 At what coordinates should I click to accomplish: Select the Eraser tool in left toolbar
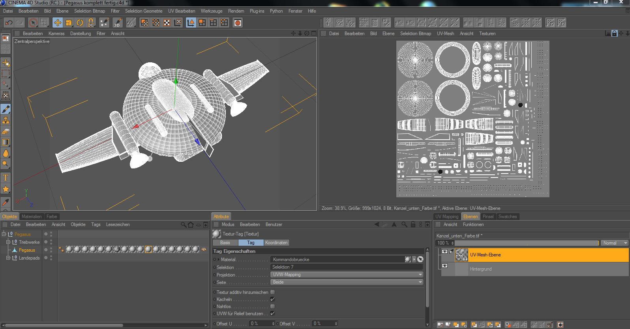coord(6,131)
